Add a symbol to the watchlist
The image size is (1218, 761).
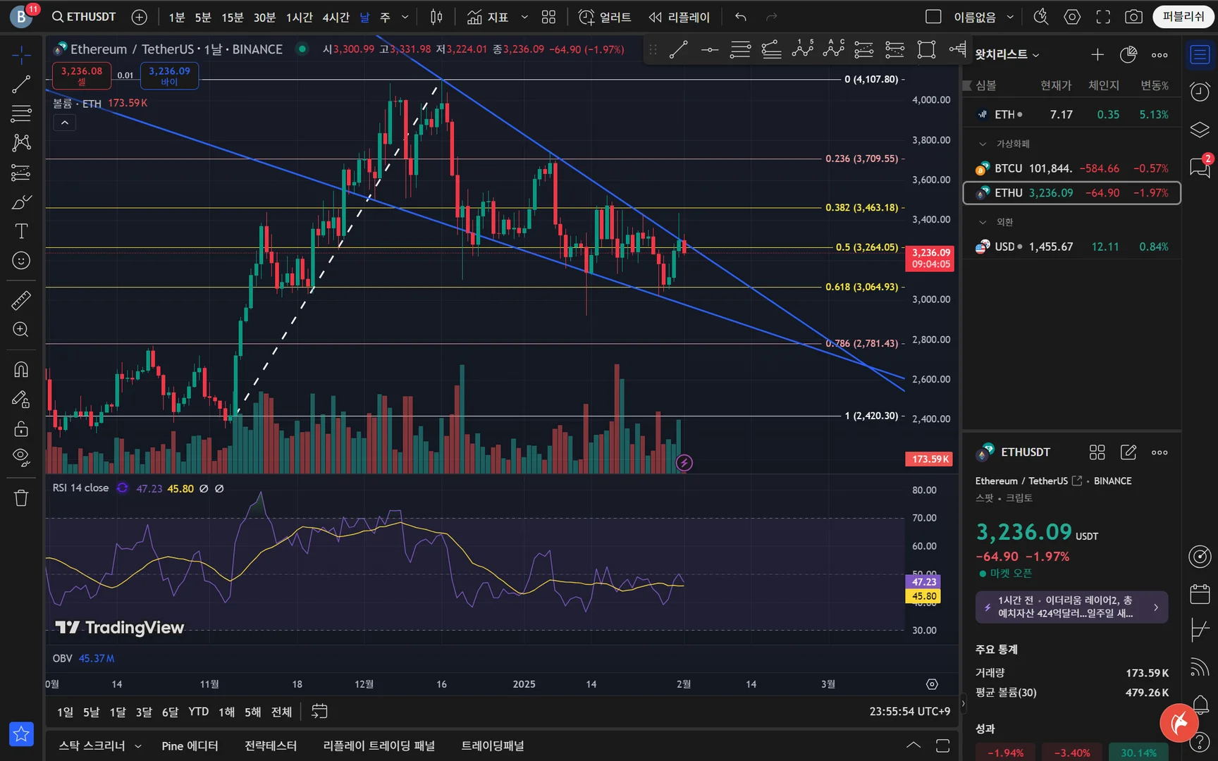coord(1097,54)
